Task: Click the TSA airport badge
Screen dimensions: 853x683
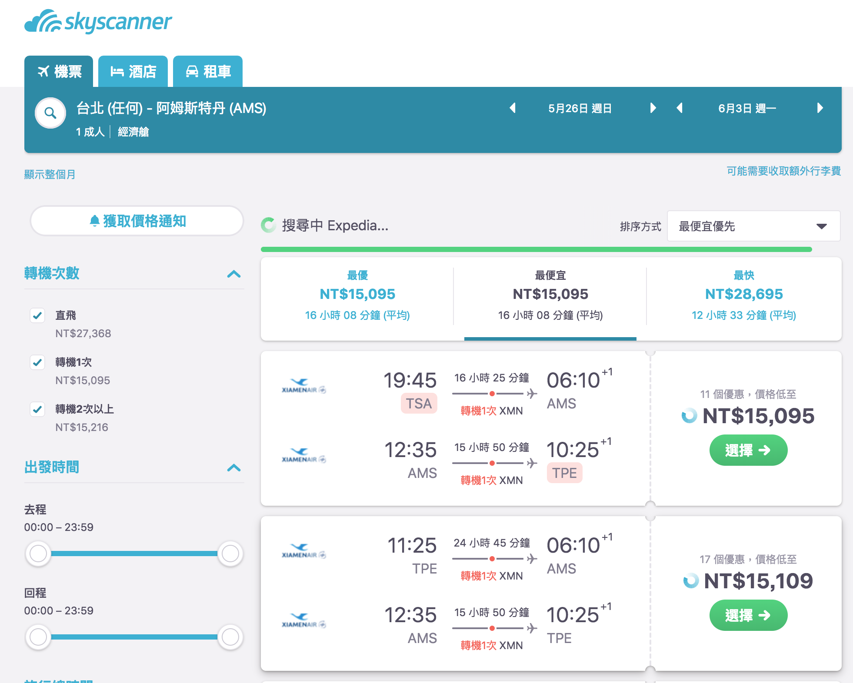Action: tap(419, 403)
